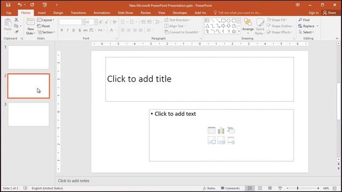Toggle Notes pane in status bar

[209, 188]
